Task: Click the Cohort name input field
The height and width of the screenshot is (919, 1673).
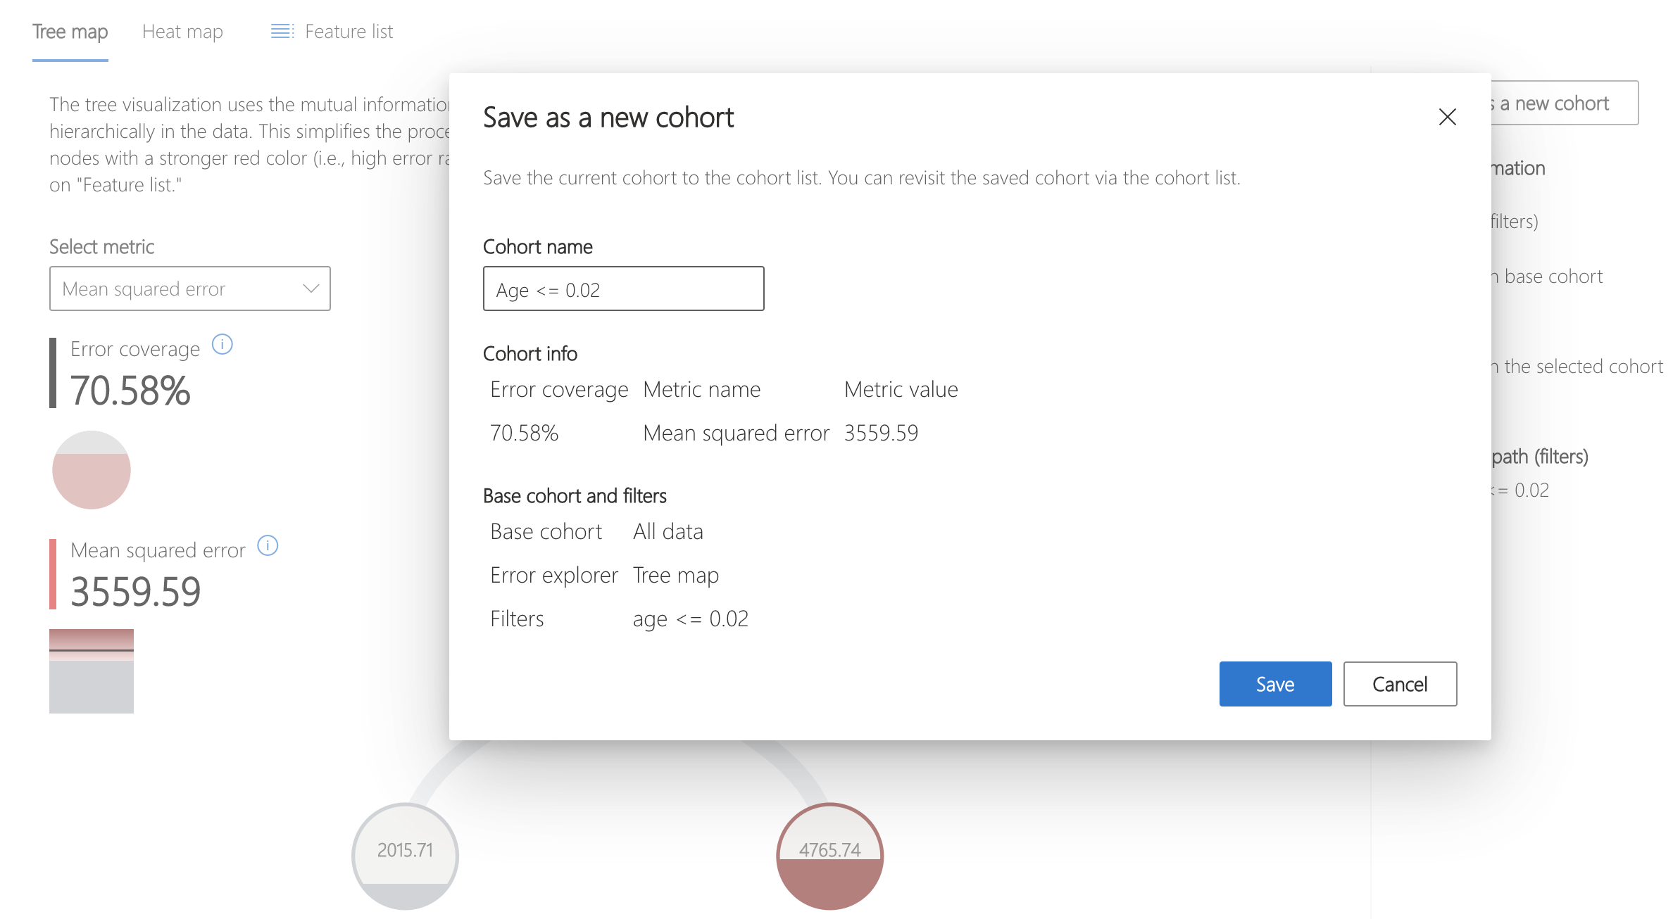Action: [624, 289]
